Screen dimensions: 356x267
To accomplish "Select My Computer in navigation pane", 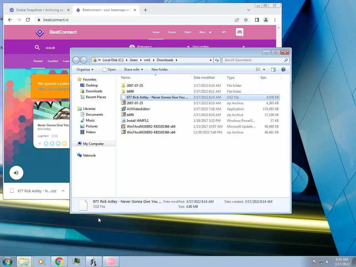I will point(93,144).
